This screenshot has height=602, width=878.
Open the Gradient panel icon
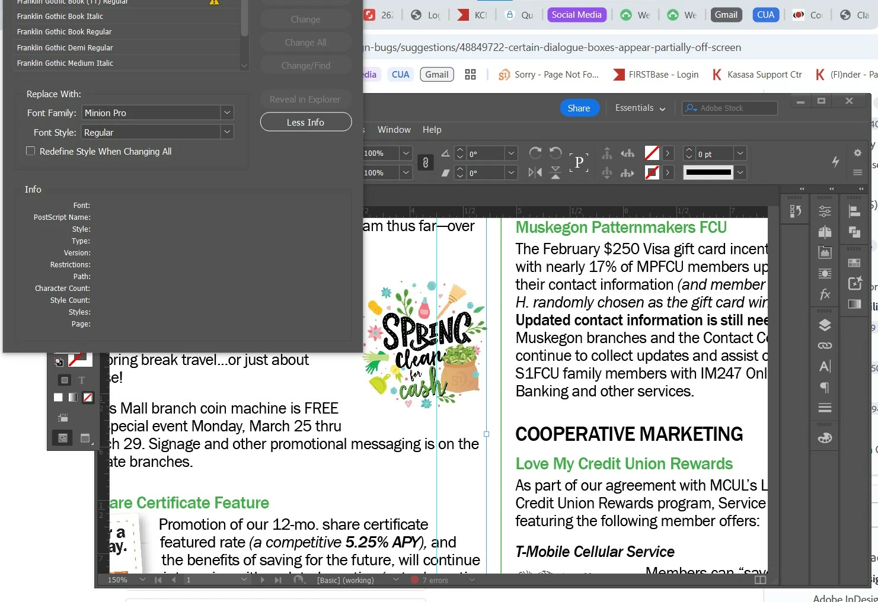pos(854,304)
